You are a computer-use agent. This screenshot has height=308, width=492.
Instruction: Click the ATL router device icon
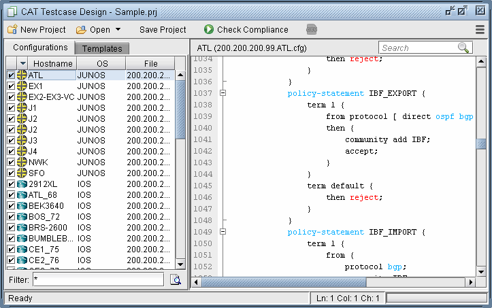click(x=22, y=75)
